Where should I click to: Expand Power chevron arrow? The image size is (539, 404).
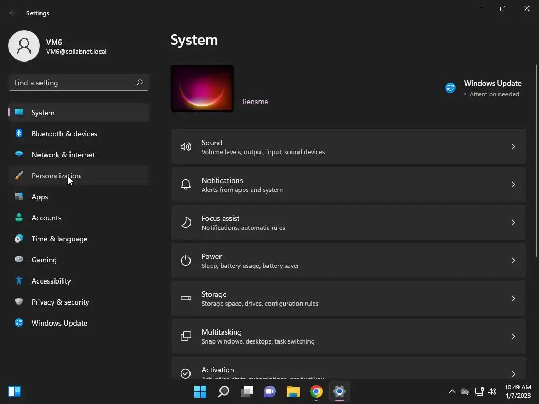513,260
